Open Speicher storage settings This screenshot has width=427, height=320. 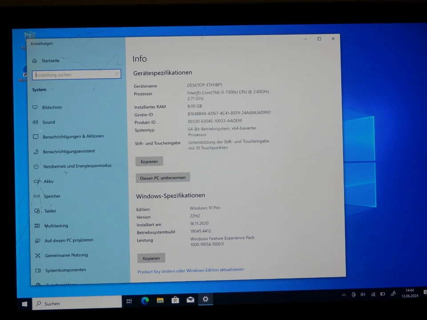52,196
